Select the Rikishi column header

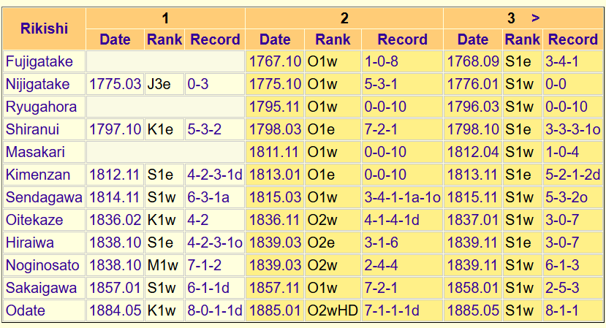(x=44, y=28)
